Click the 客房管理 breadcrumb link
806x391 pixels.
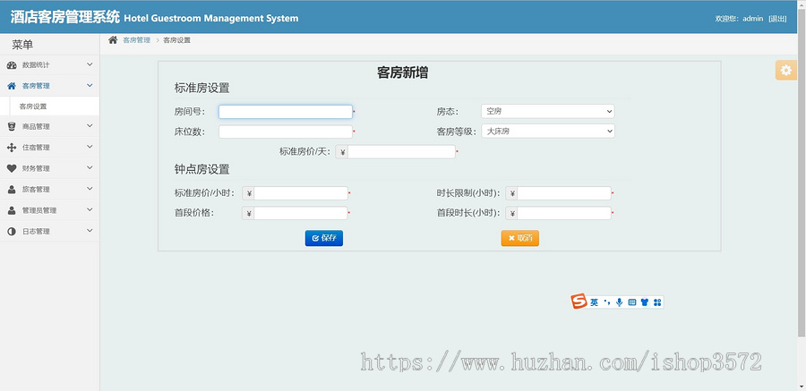(x=136, y=40)
